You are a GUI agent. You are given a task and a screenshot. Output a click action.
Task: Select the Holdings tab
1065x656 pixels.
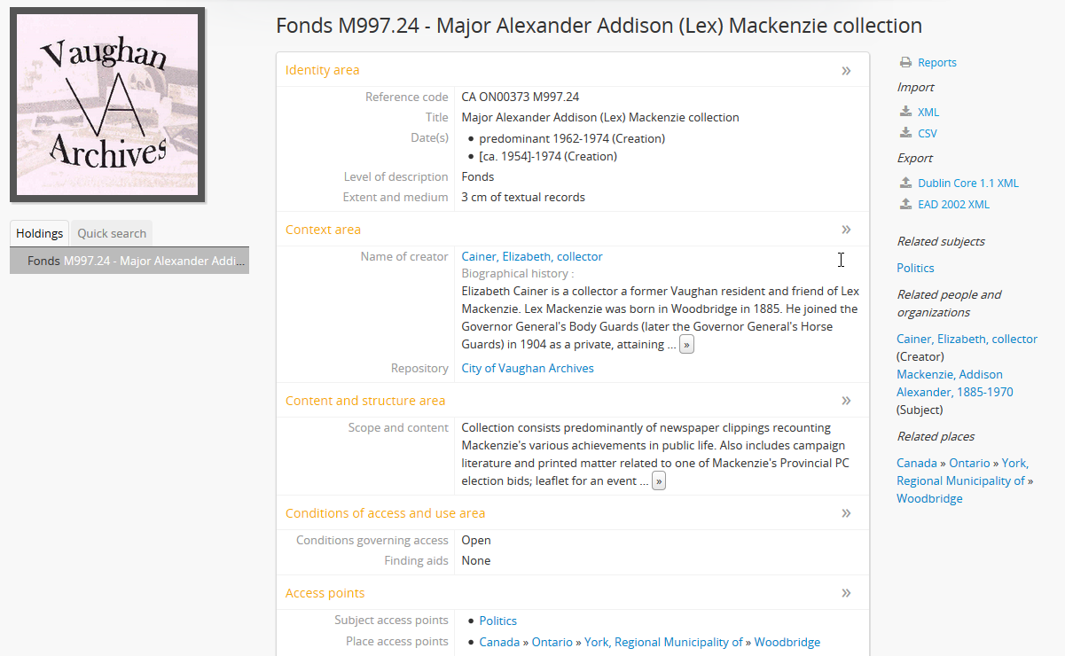(x=40, y=234)
